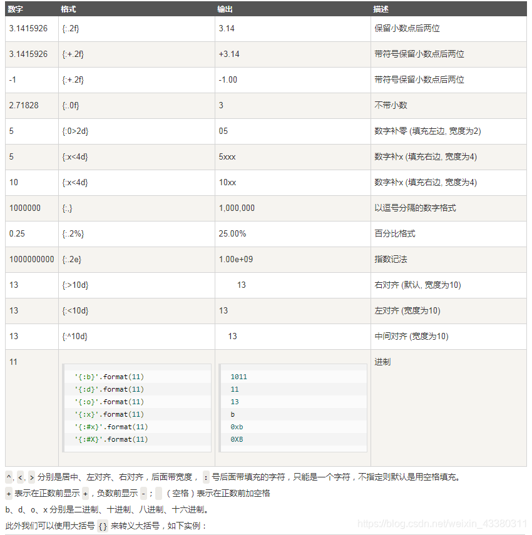Click {:x<4d} in the 10xx row

[x=75, y=183]
